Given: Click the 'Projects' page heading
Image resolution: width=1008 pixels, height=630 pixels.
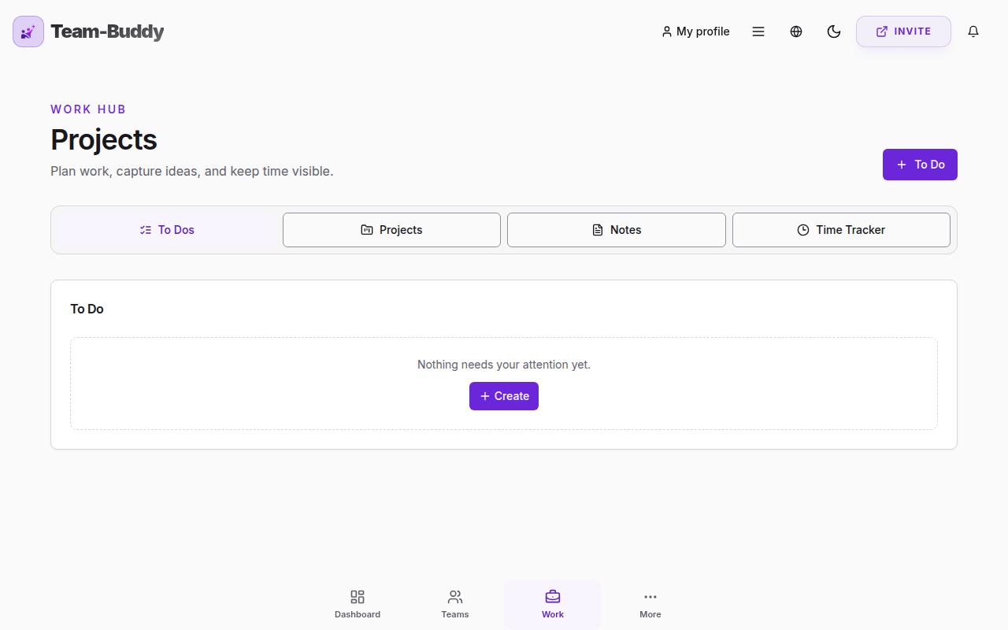Looking at the screenshot, I should (x=104, y=139).
